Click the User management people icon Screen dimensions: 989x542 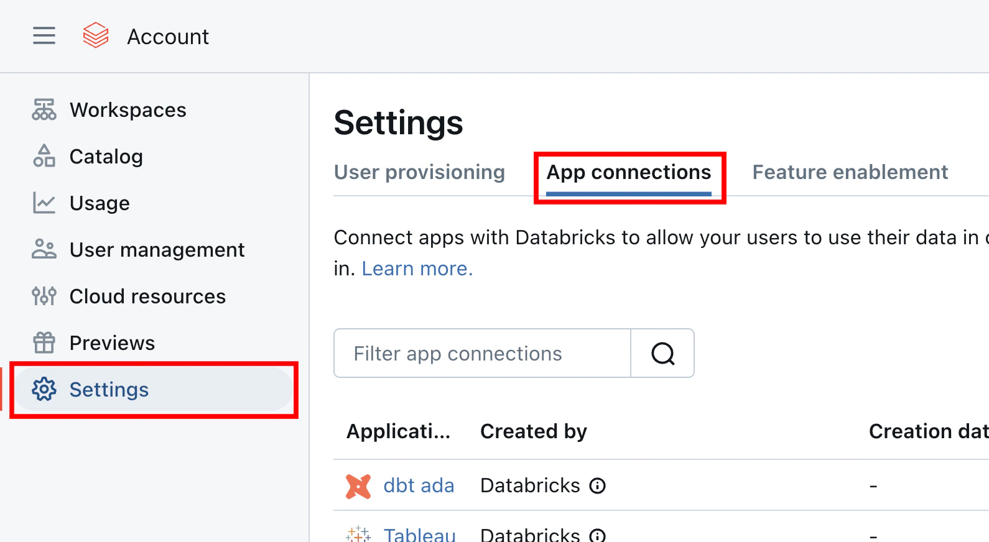click(44, 249)
